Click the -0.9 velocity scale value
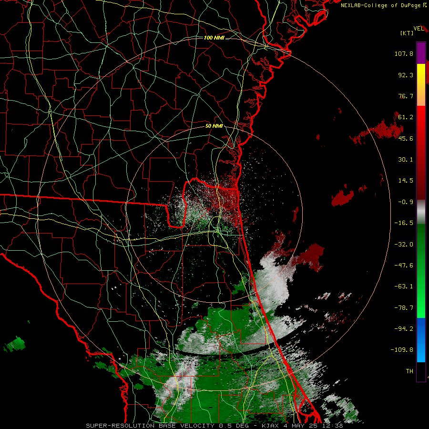The image size is (429, 429). tap(406, 202)
